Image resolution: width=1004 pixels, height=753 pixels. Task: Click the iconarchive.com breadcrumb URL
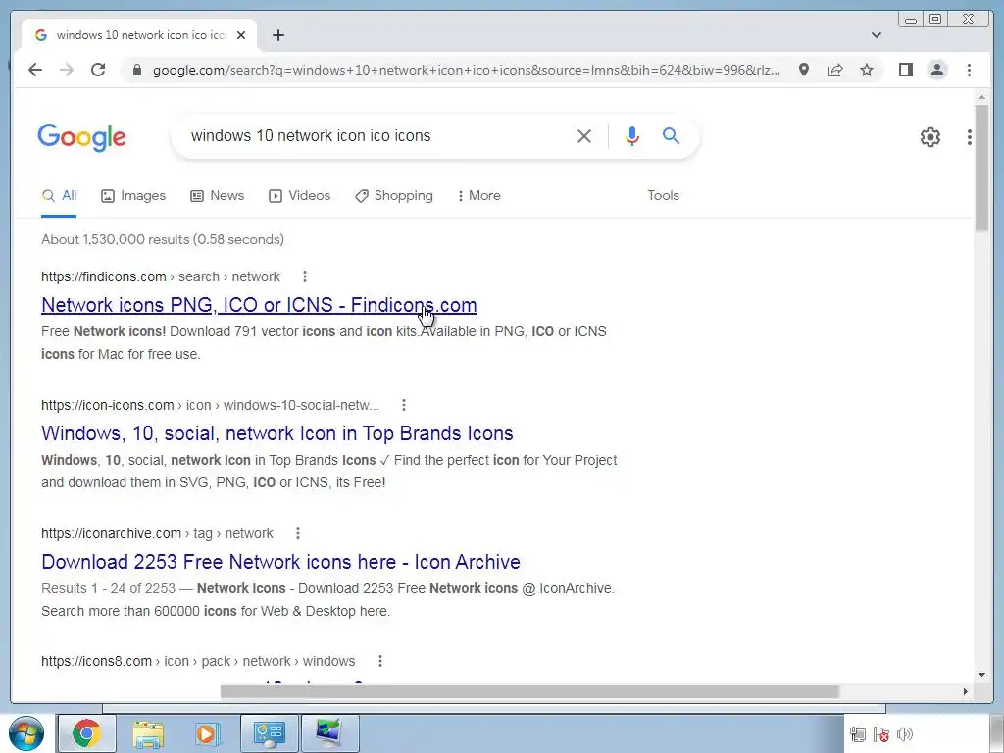(x=157, y=533)
